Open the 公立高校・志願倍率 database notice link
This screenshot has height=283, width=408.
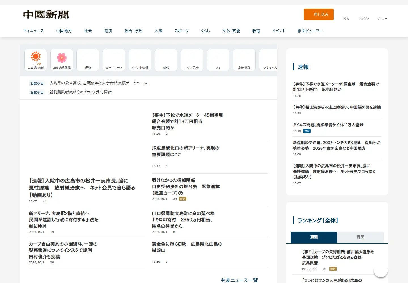point(98,83)
